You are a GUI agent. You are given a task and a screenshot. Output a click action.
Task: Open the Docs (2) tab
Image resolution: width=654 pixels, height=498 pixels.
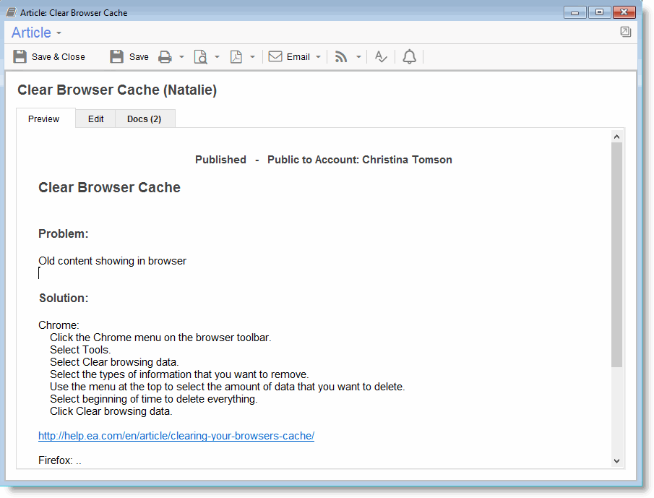point(145,119)
